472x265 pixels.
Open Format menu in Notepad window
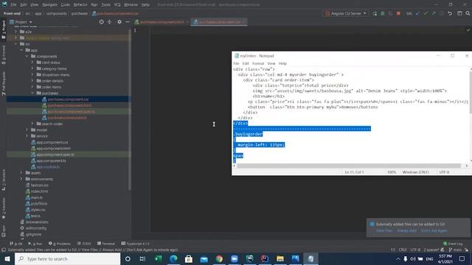[258, 63]
